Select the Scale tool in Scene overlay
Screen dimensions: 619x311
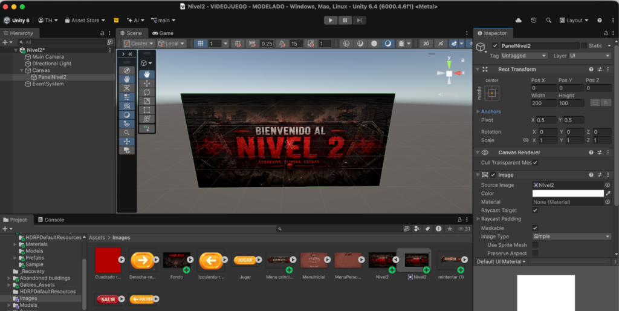click(147, 101)
